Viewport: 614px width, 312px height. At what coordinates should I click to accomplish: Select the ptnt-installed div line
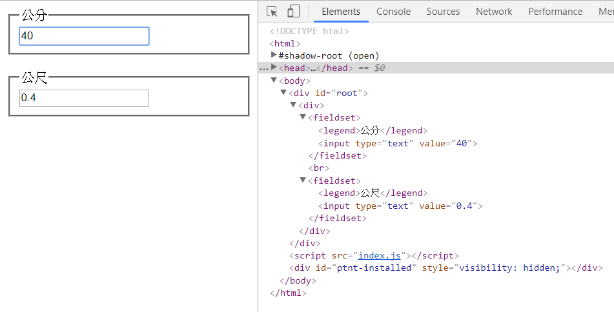[x=445, y=268]
